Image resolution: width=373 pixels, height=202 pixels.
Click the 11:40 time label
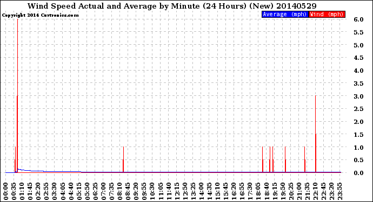(169, 191)
